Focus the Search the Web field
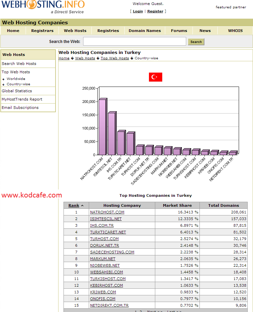The height and width of the screenshot is (312, 253). point(135,41)
